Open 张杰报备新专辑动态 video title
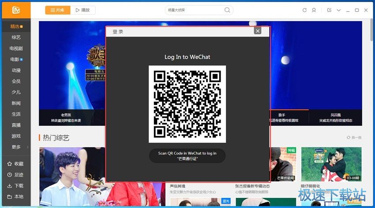Viewport: 375px width, 208px height. coord(252,186)
